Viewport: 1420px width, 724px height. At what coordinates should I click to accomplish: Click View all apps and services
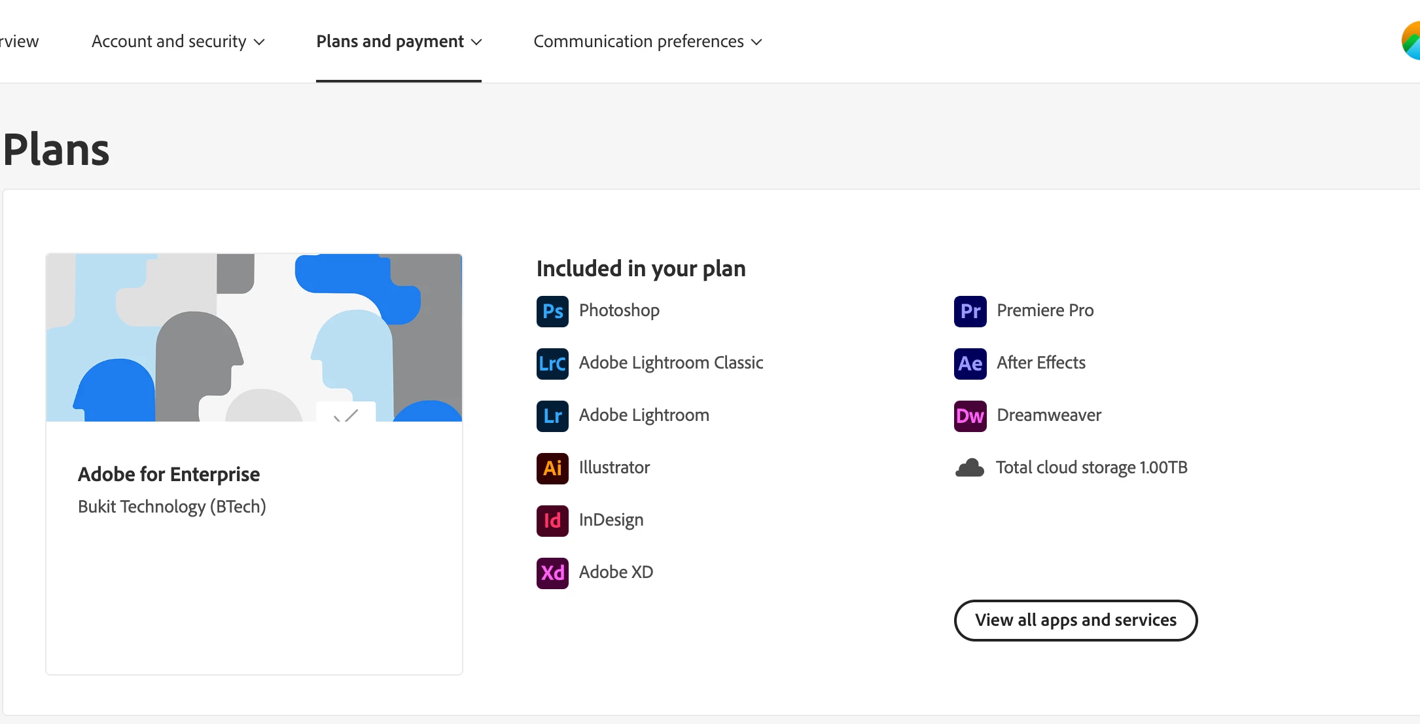pyautogui.click(x=1075, y=620)
